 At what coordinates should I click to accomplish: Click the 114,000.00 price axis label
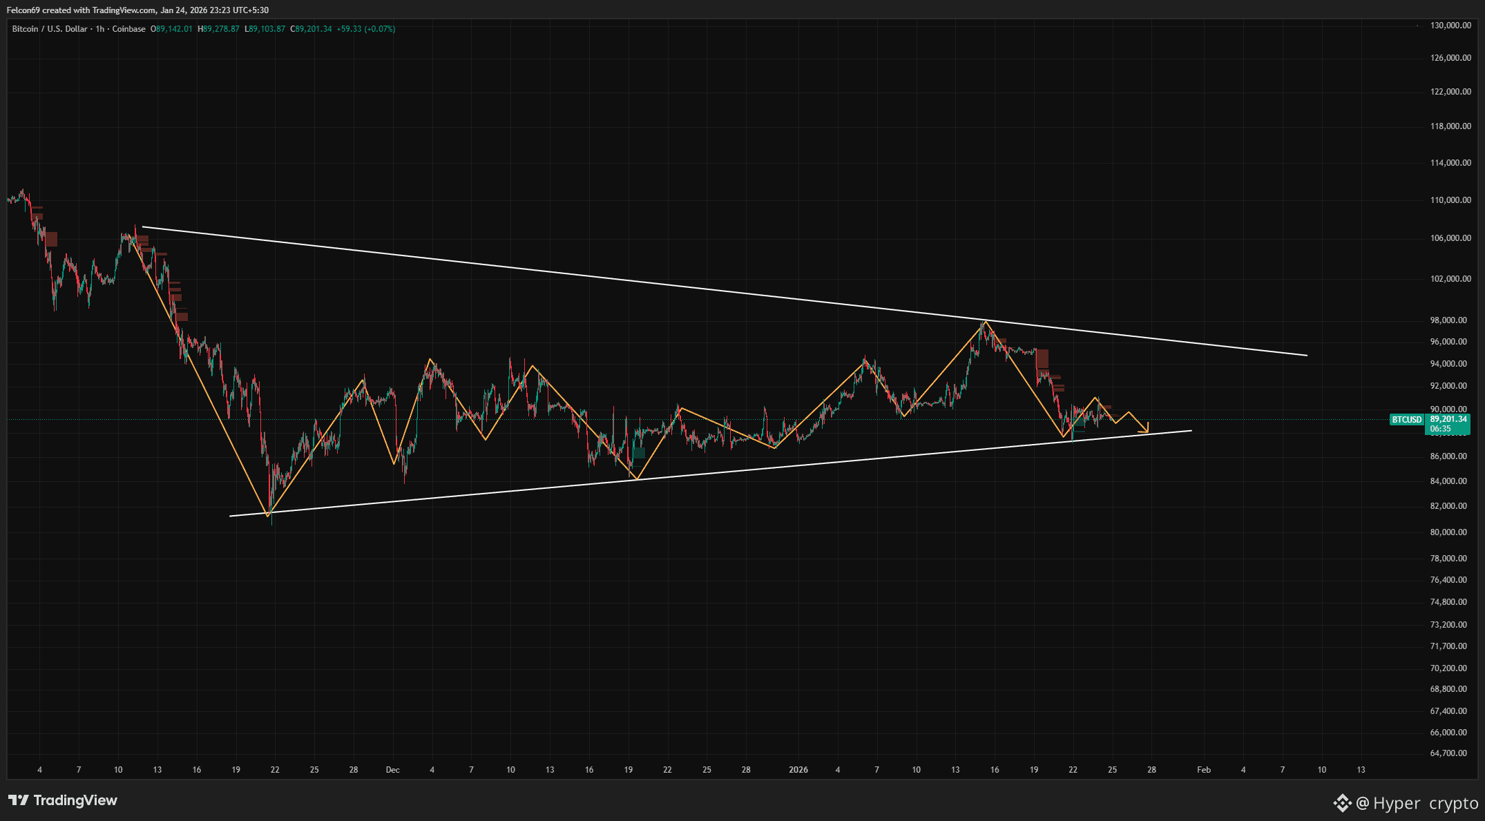(x=1450, y=163)
